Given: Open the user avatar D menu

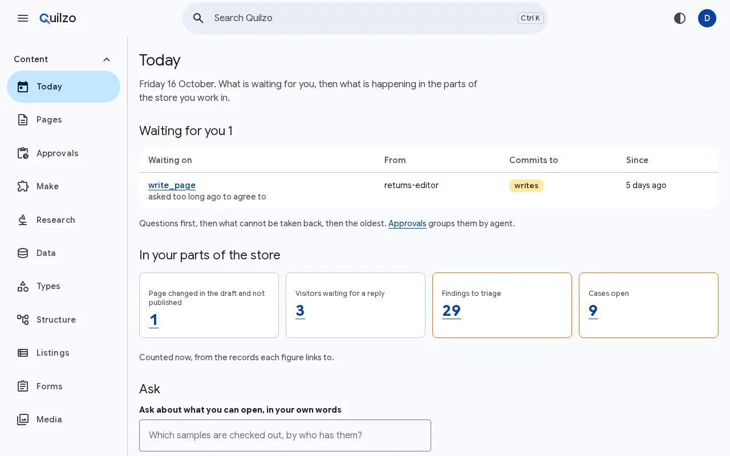Looking at the screenshot, I should [x=707, y=18].
